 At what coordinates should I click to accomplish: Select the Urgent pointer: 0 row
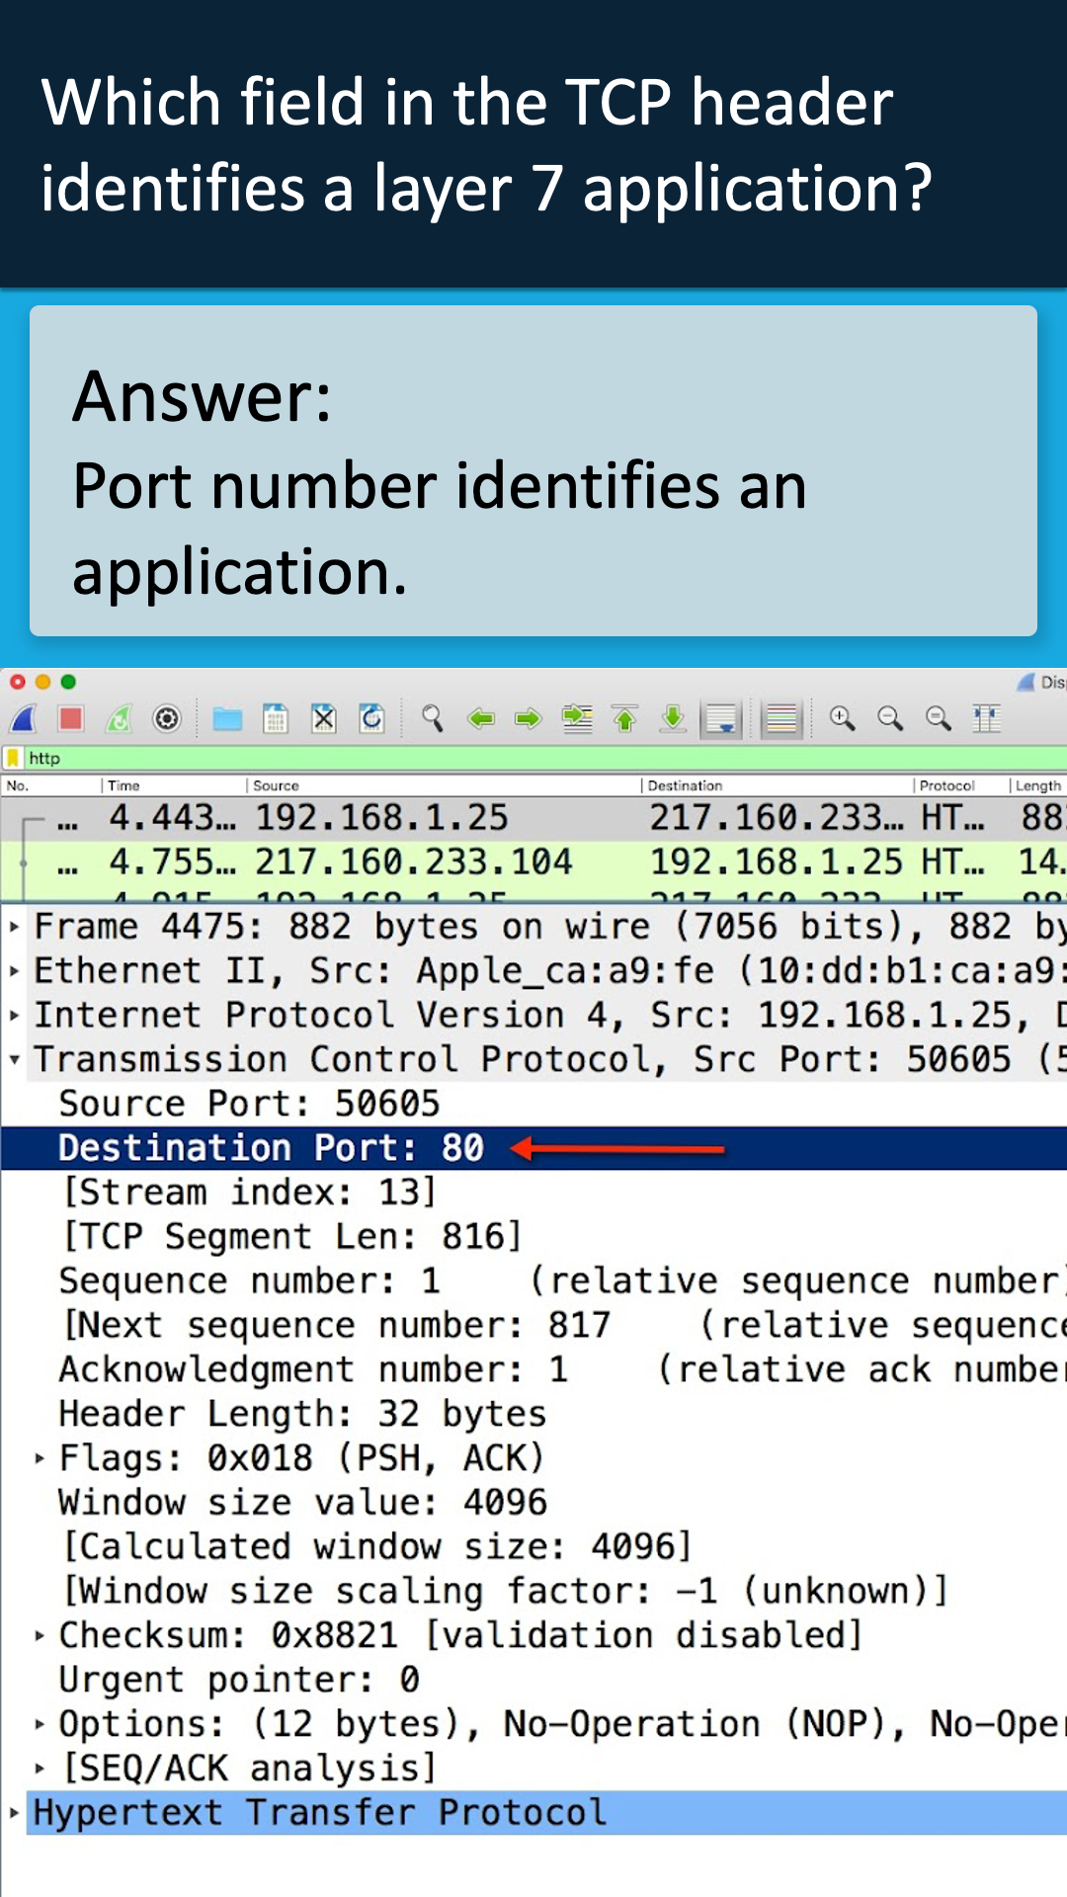coord(533,1680)
